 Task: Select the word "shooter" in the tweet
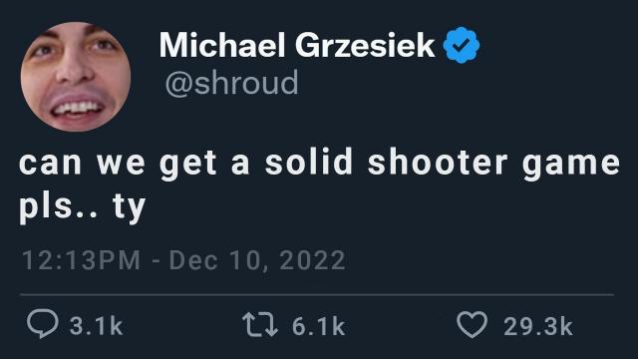[438, 162]
